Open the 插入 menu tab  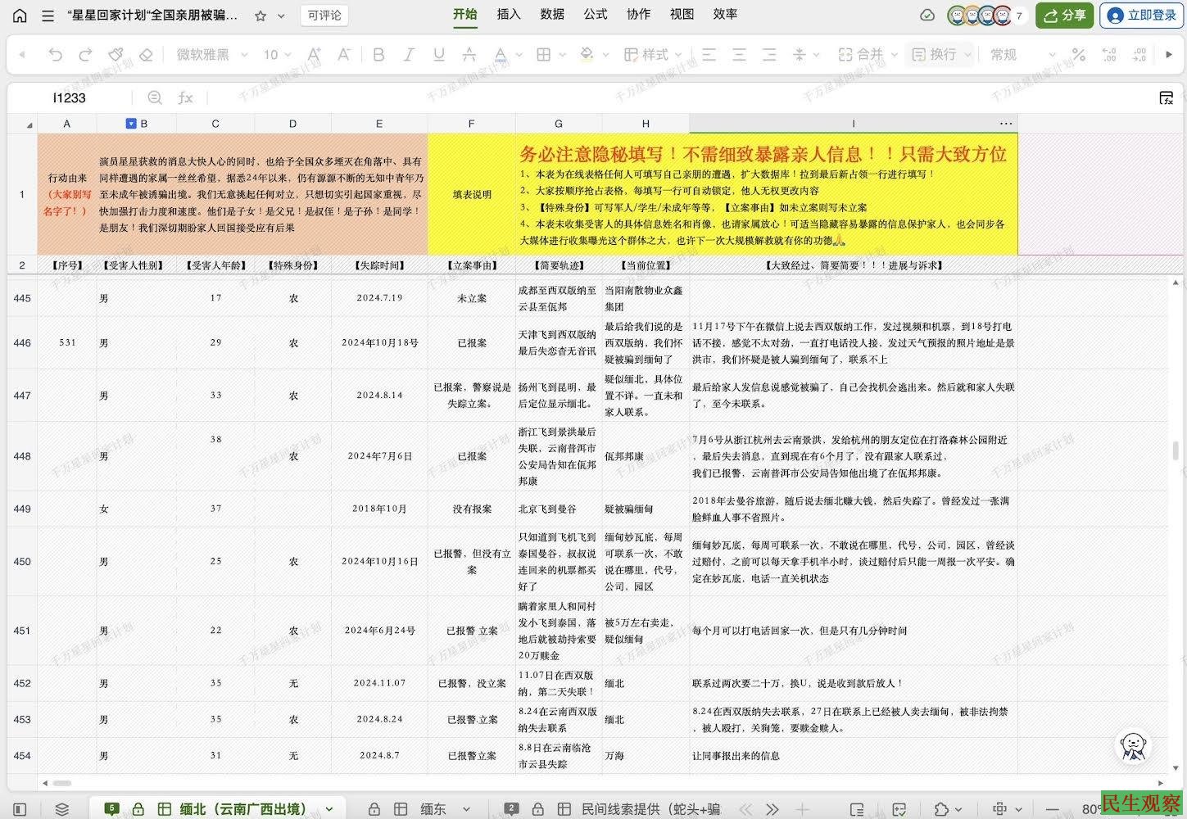tap(508, 14)
